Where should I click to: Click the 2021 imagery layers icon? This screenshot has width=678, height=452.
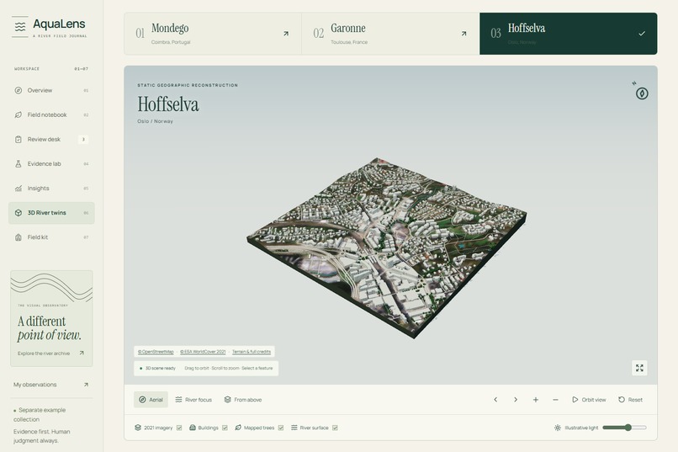138,428
